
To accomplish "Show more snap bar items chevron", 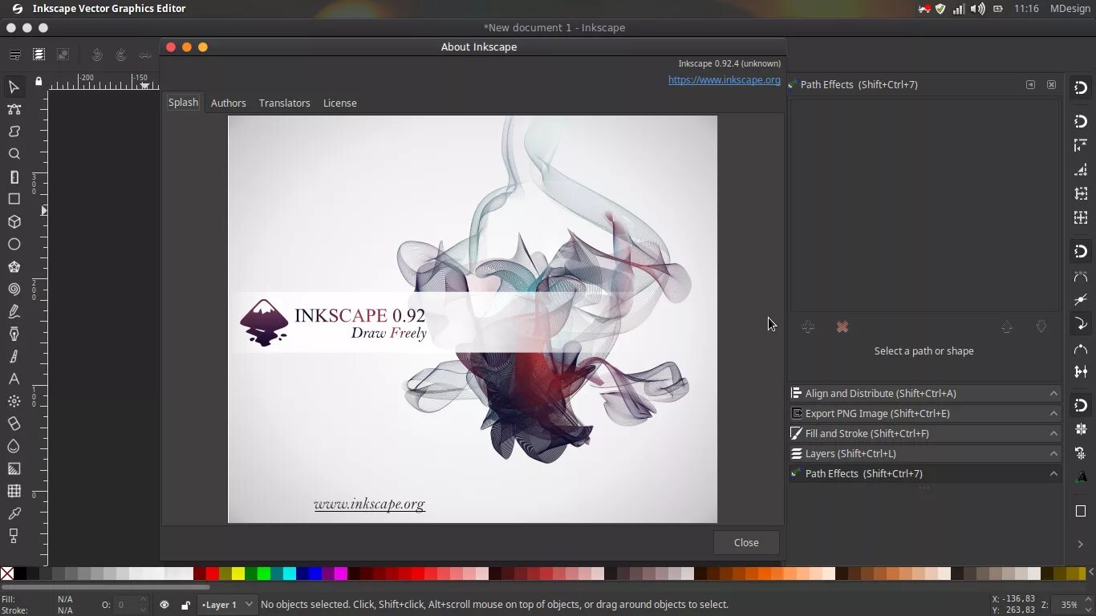I will [1081, 544].
